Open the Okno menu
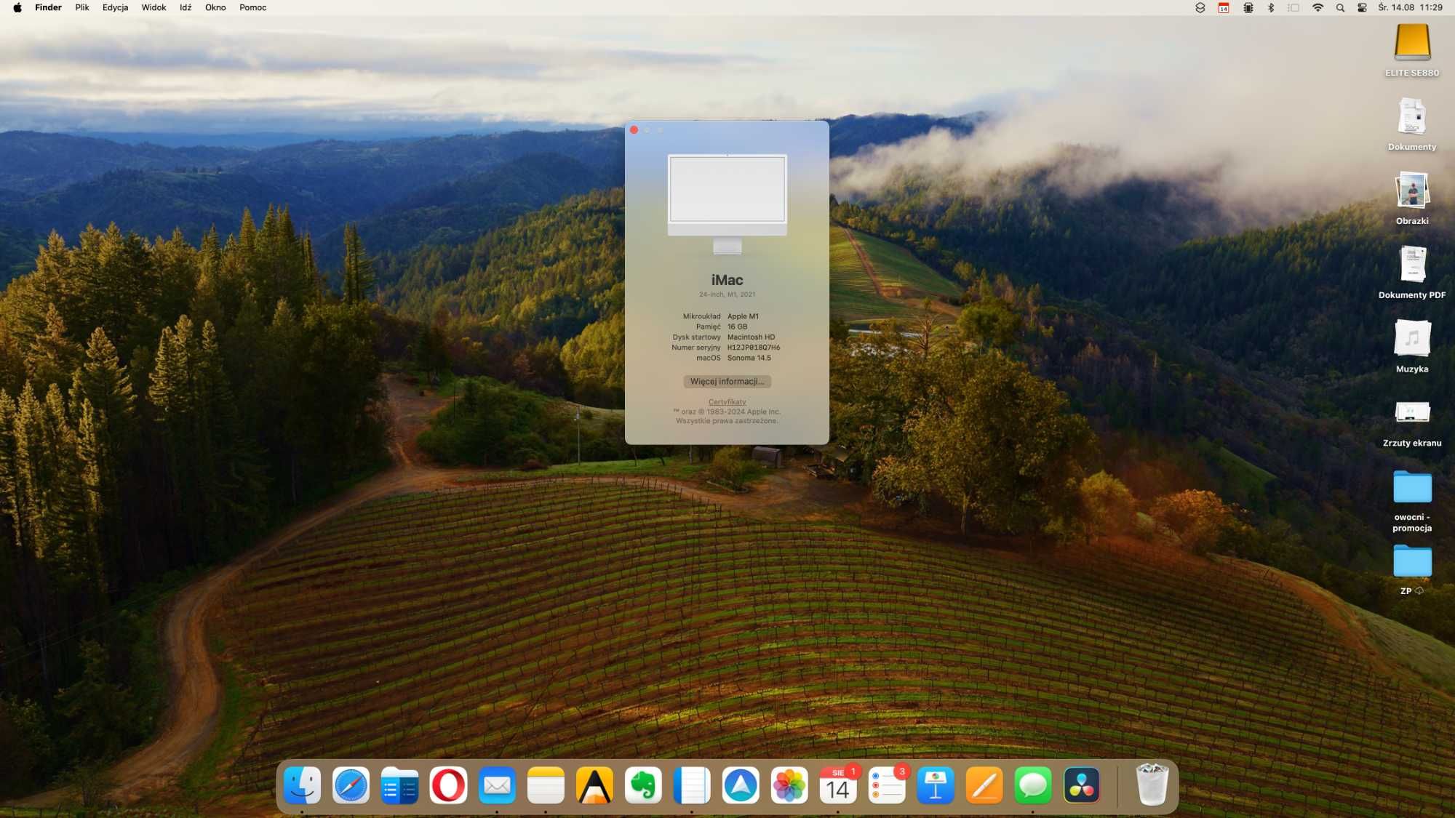Viewport: 1455px width, 818px height. tap(215, 7)
